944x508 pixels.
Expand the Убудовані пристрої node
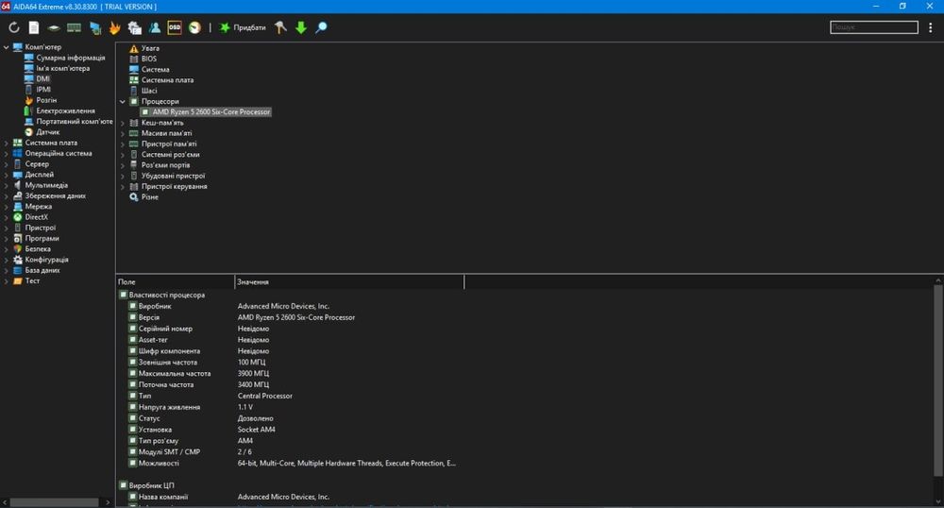122,176
